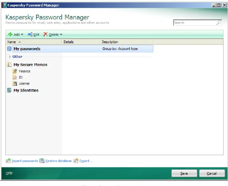The width and height of the screenshot is (228, 186).
Task: Click the Edit icon in toolbar
Action: click(x=30, y=34)
